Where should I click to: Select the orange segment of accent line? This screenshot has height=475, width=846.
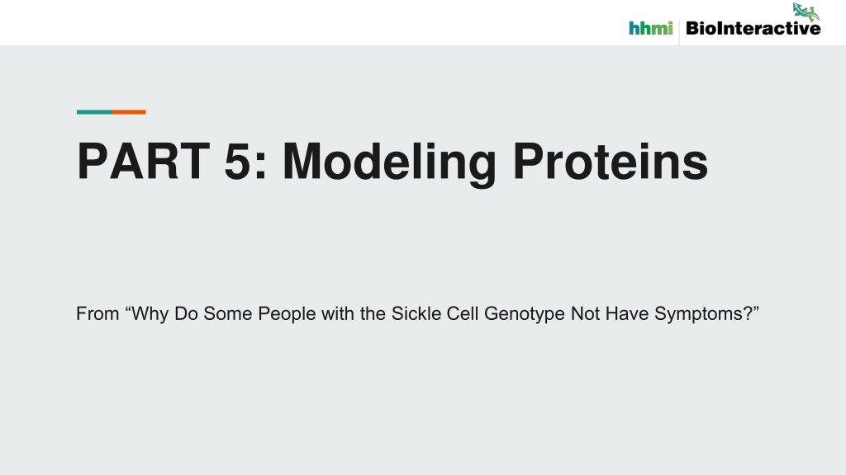coord(128,112)
